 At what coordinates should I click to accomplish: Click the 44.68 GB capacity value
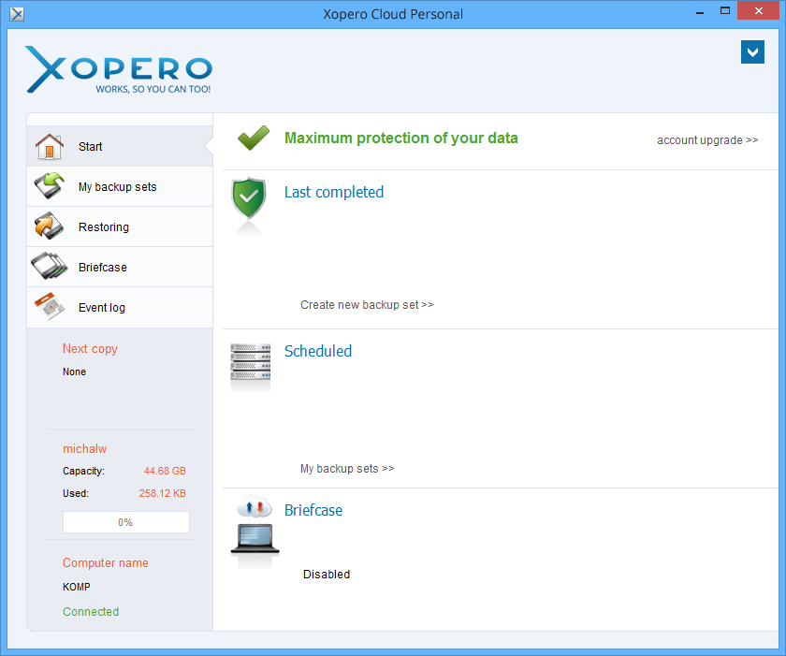[165, 471]
